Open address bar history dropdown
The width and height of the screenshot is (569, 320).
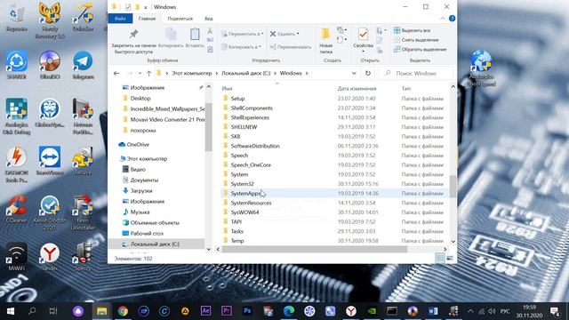click(354, 73)
